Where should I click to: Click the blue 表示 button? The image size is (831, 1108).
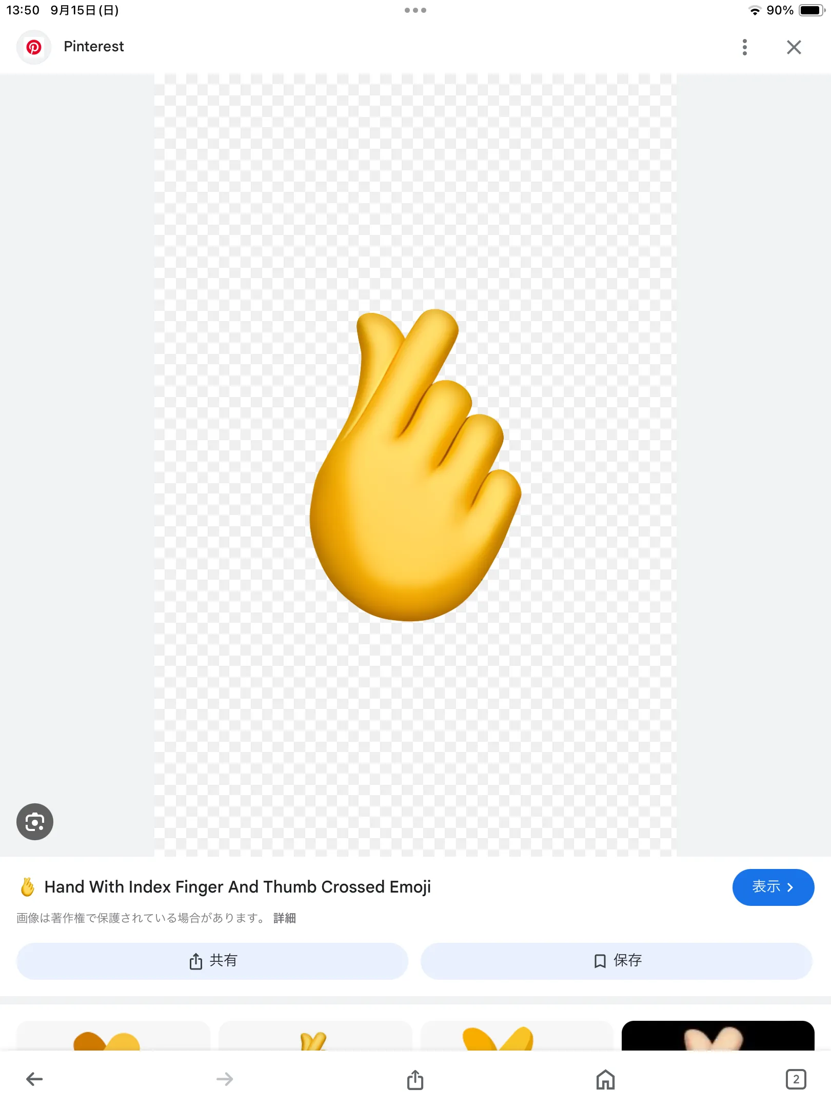pyautogui.click(x=773, y=887)
